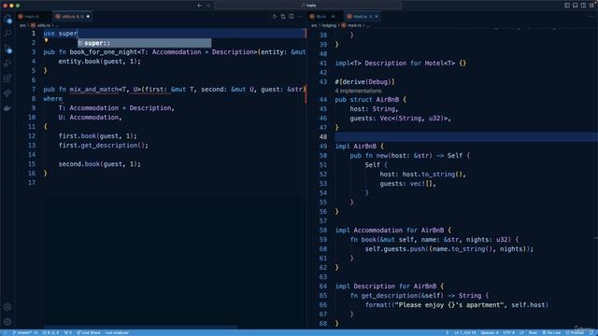Toggle the secondary side bar layout icon
Screen dimensions: 598x336
pos(583,6)
